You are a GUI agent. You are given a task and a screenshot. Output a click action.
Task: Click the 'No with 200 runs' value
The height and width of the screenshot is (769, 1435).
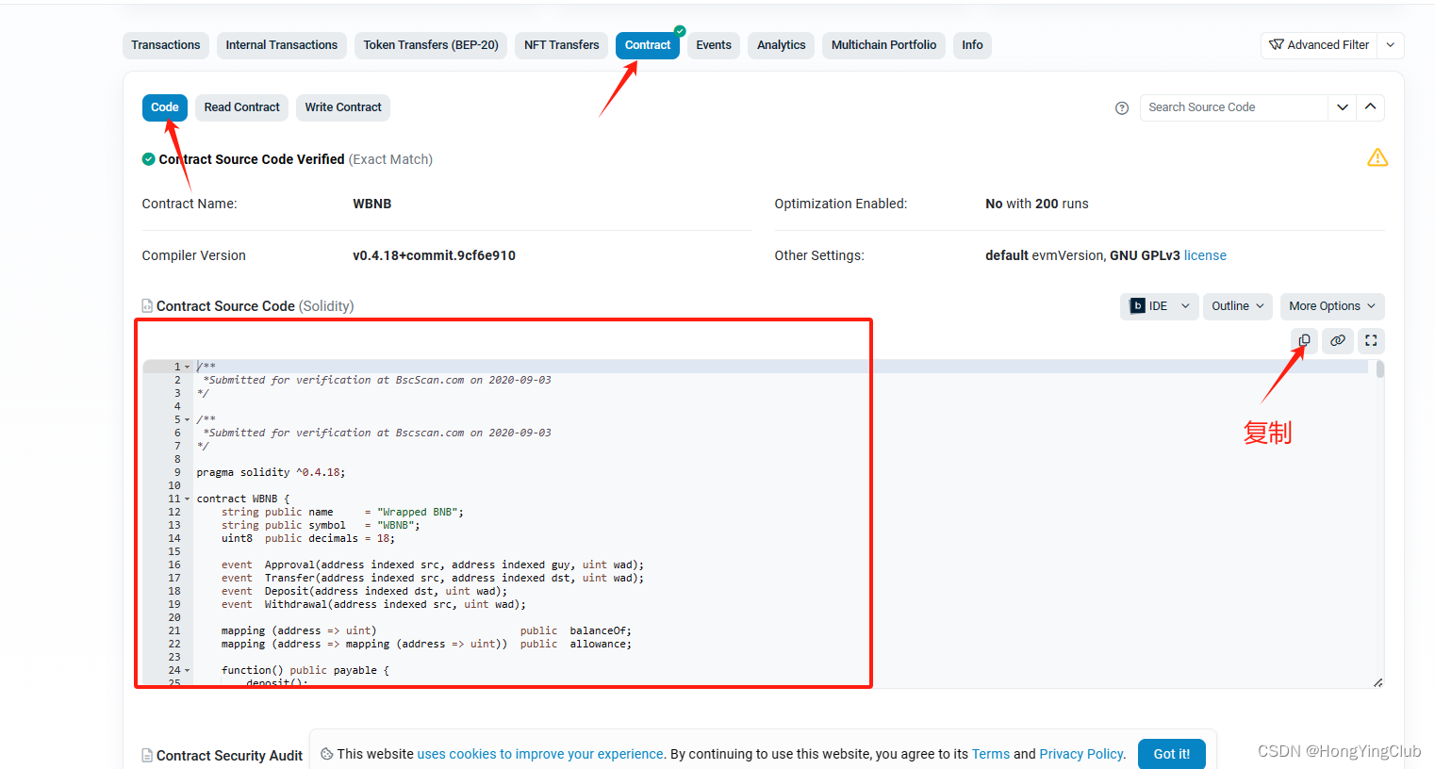[x=1037, y=204]
